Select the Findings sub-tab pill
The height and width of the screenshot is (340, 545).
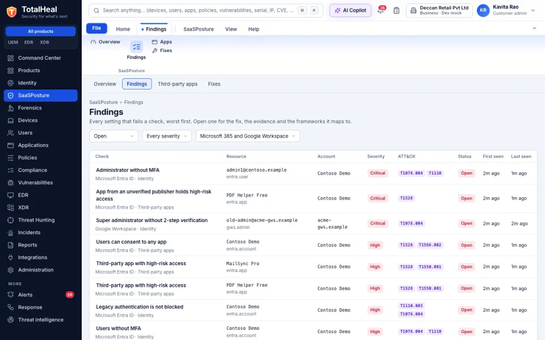[x=137, y=84]
